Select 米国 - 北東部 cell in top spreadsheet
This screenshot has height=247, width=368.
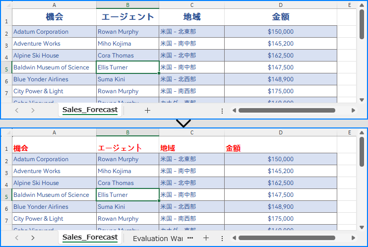(x=192, y=32)
